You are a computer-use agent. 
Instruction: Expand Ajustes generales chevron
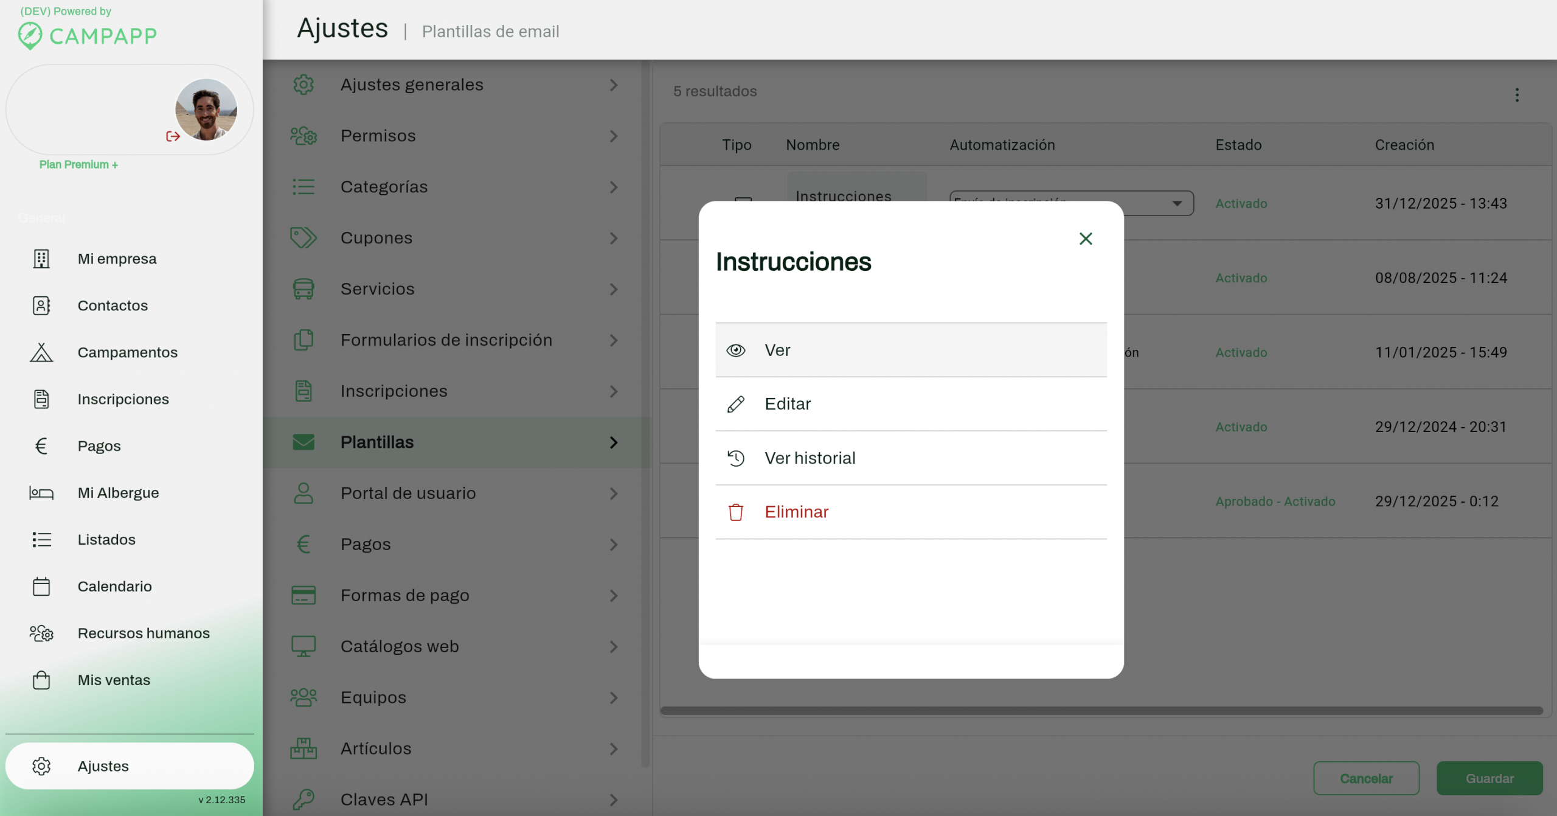click(613, 85)
